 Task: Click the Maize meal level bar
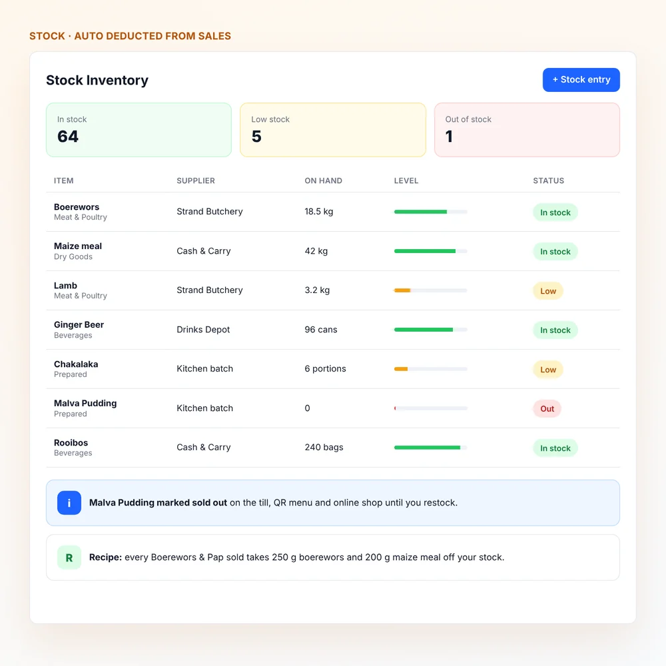[x=431, y=251]
